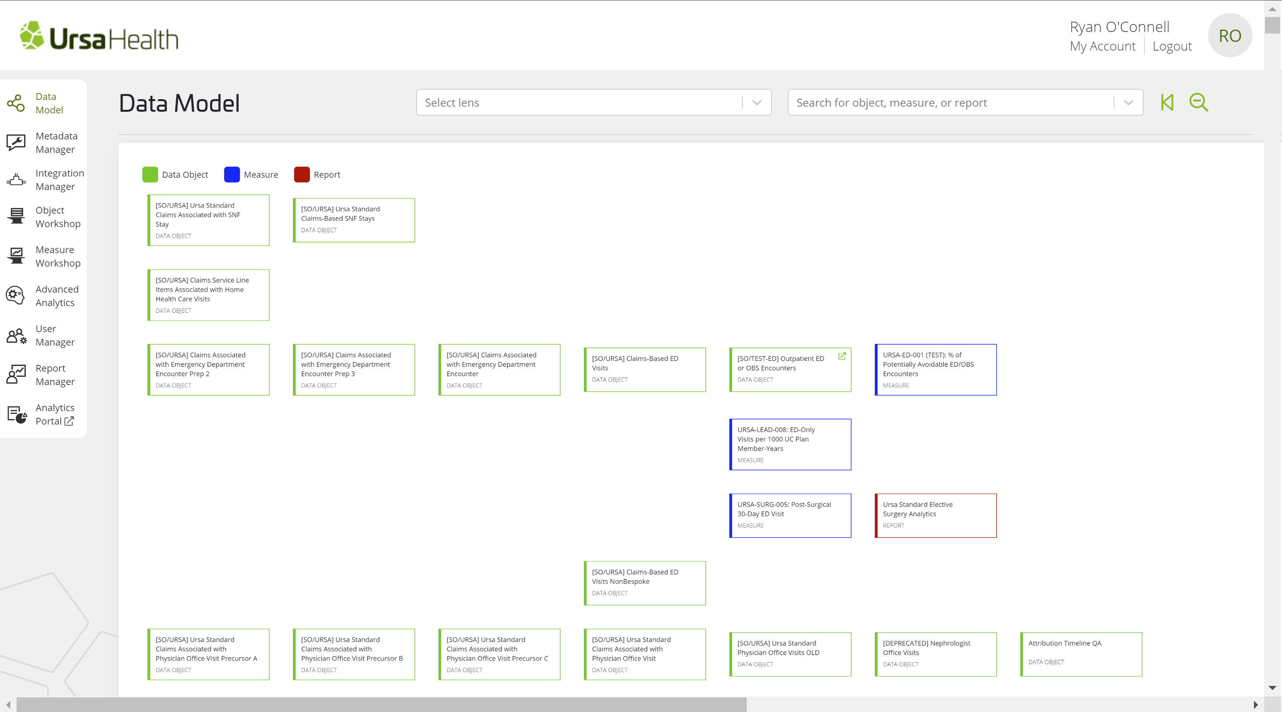Select Attribution Timeline QA card
The height and width of the screenshot is (712, 1282).
1081,654
